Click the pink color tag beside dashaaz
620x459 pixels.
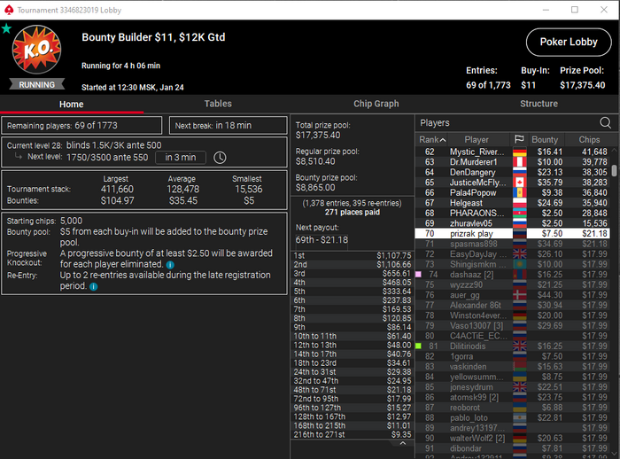point(418,274)
